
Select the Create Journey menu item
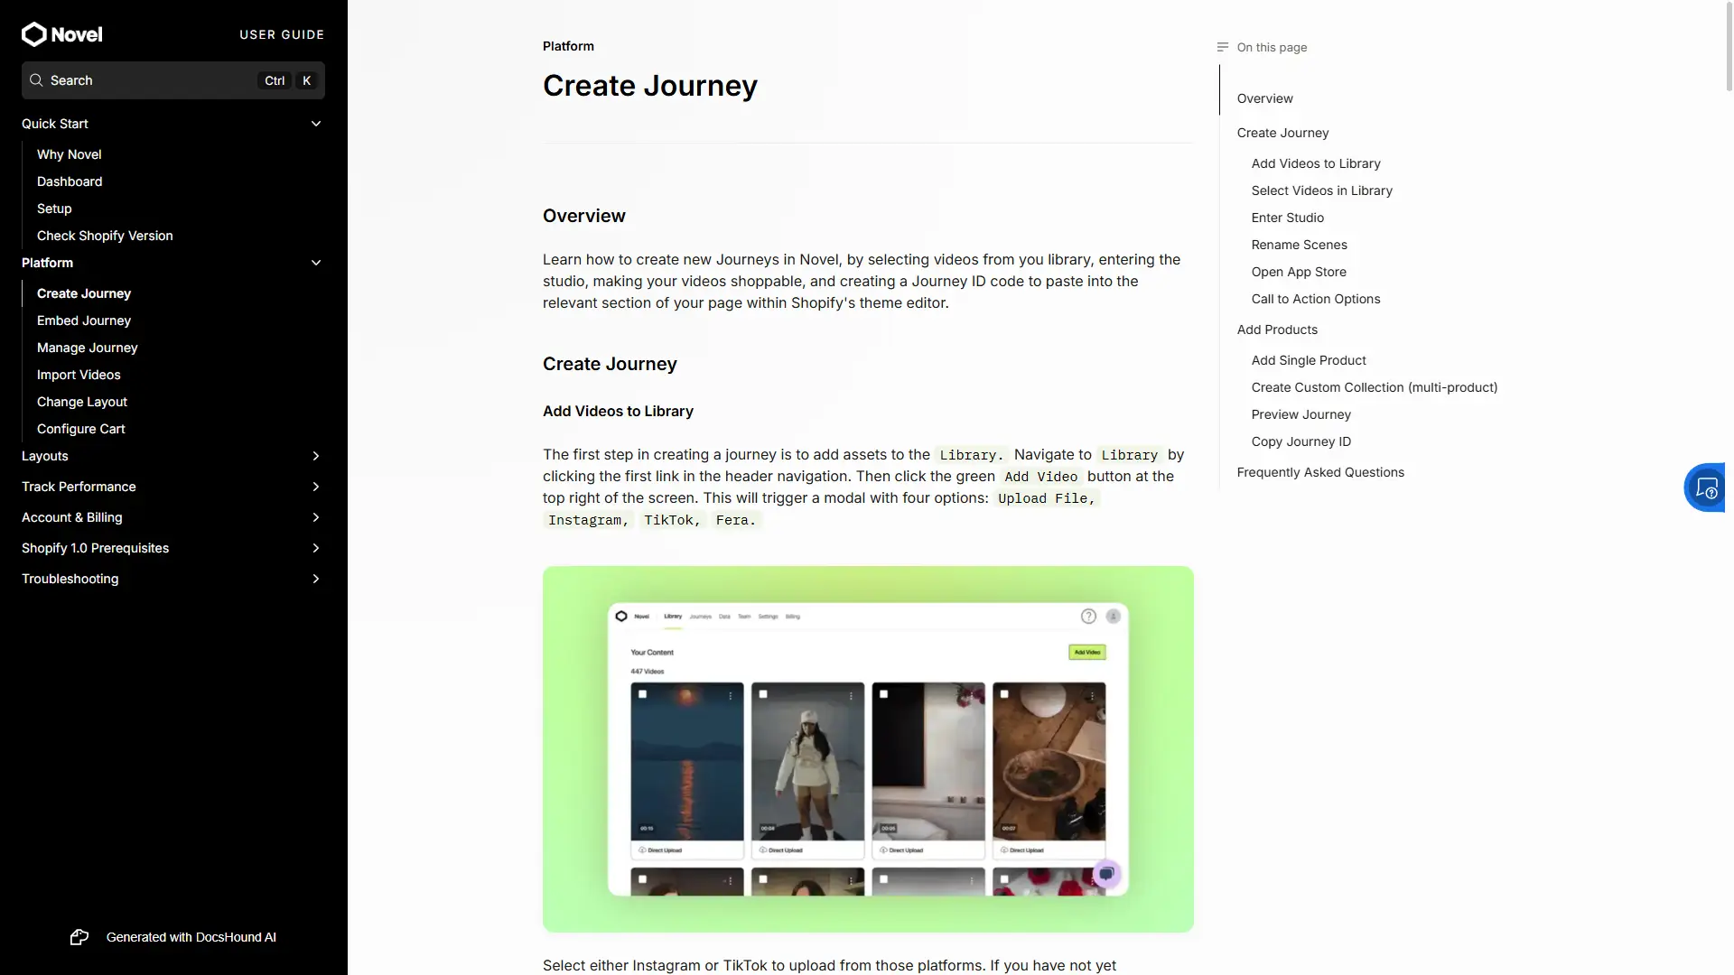click(x=83, y=292)
